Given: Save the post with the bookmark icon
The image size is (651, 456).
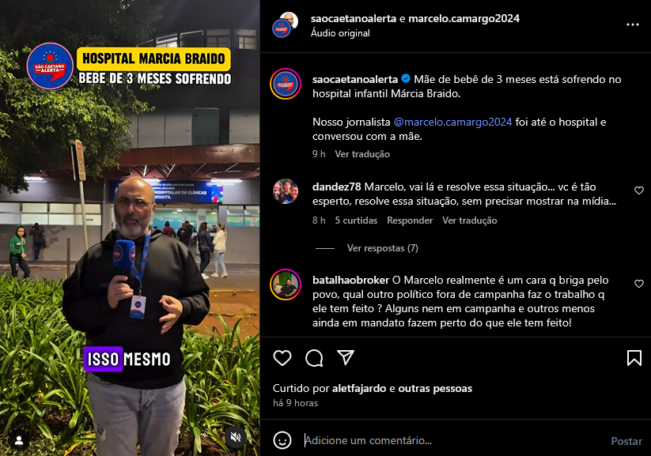Looking at the screenshot, I should click(x=634, y=358).
